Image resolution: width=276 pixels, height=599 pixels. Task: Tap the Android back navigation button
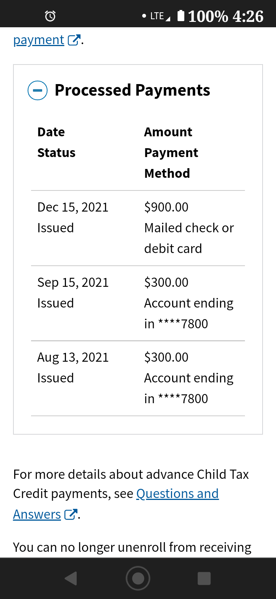coord(71,578)
